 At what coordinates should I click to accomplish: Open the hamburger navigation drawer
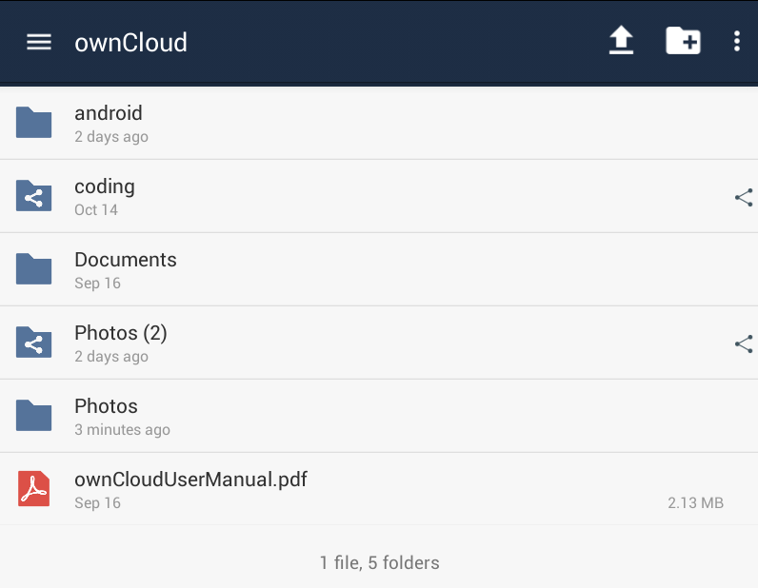tap(39, 42)
